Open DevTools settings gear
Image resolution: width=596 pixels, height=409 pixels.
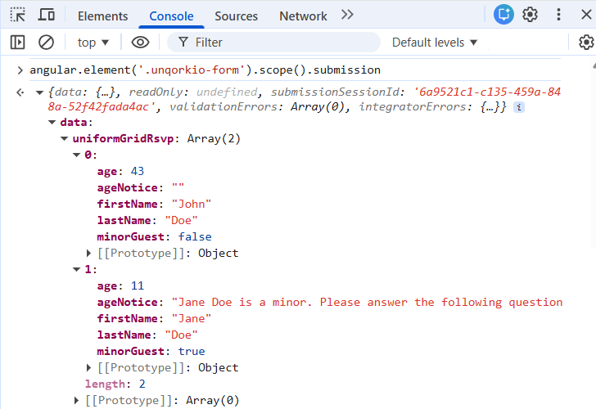(x=530, y=15)
